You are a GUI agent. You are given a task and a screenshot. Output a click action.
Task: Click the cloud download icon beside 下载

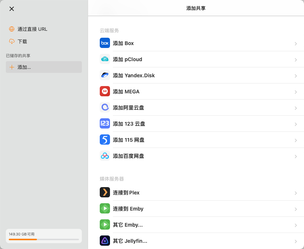tap(12, 41)
